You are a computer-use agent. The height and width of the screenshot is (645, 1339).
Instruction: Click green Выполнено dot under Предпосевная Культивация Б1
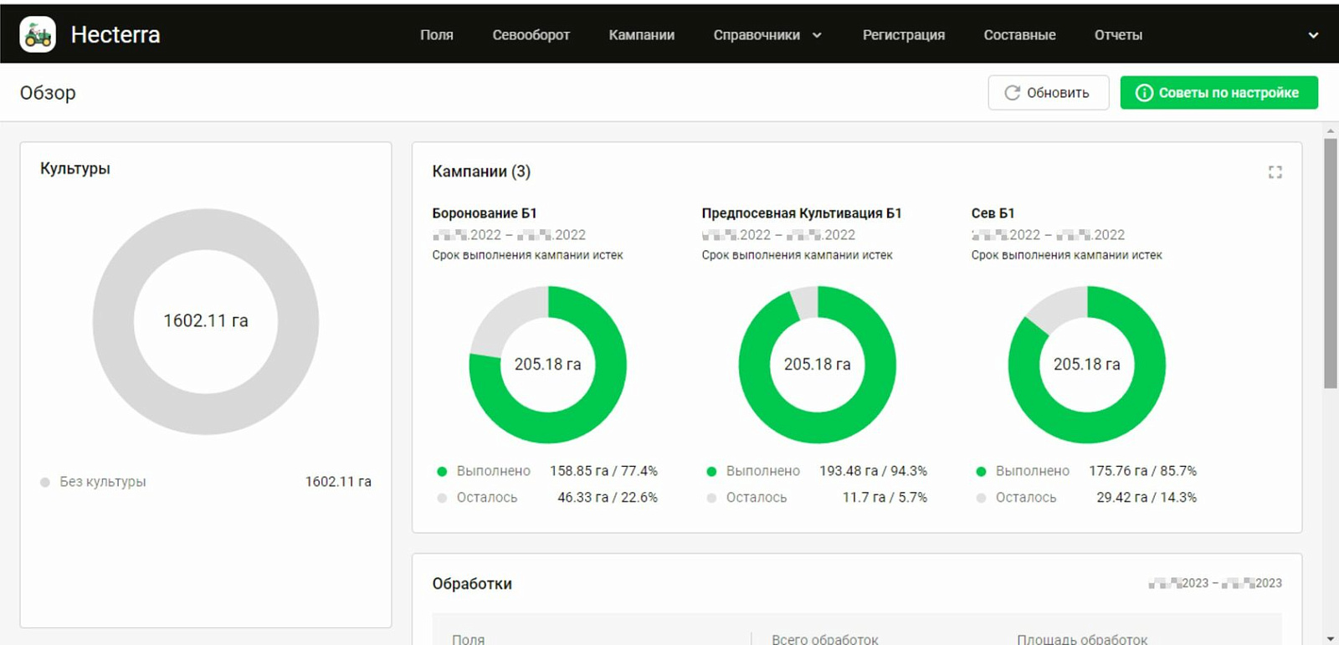tap(711, 471)
